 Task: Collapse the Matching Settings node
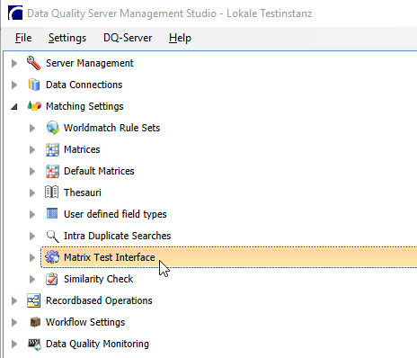click(14, 106)
